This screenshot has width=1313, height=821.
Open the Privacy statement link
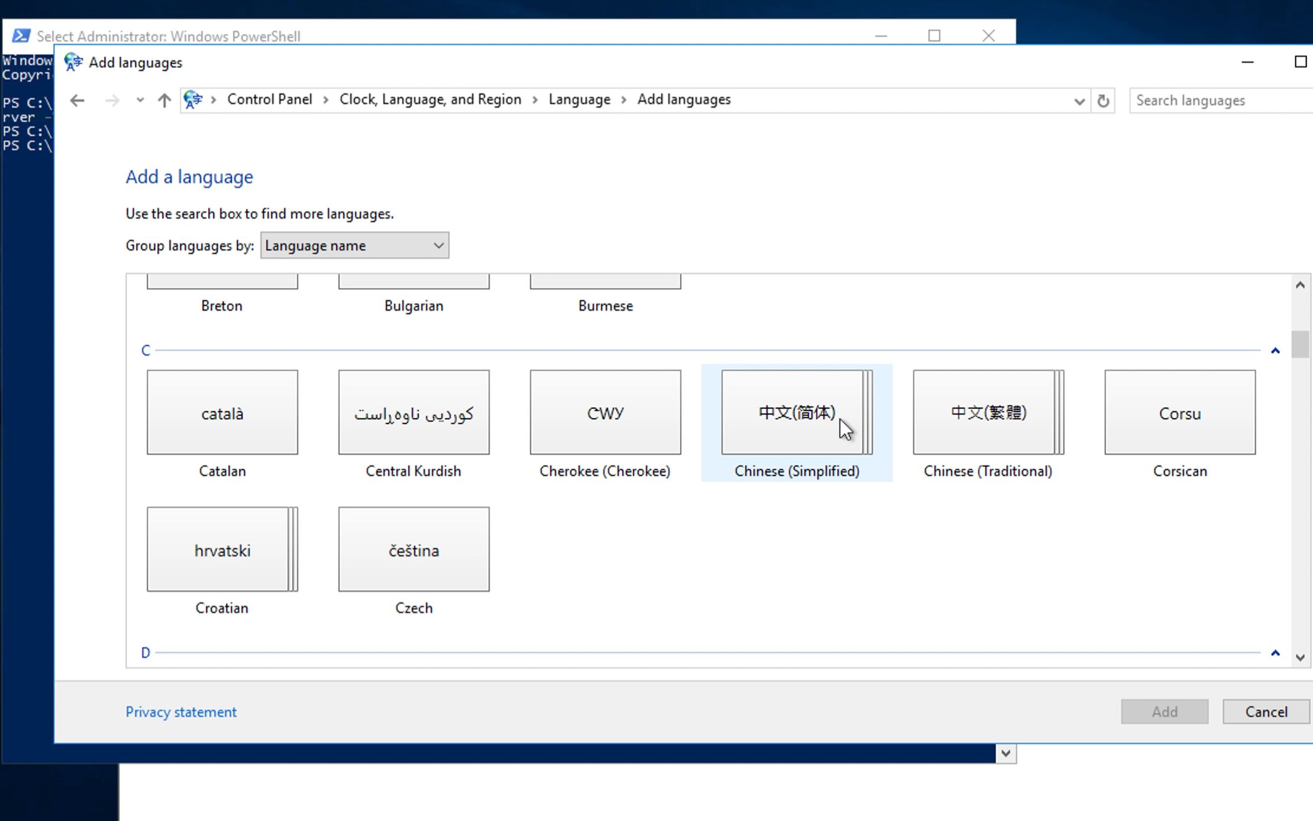[181, 712]
